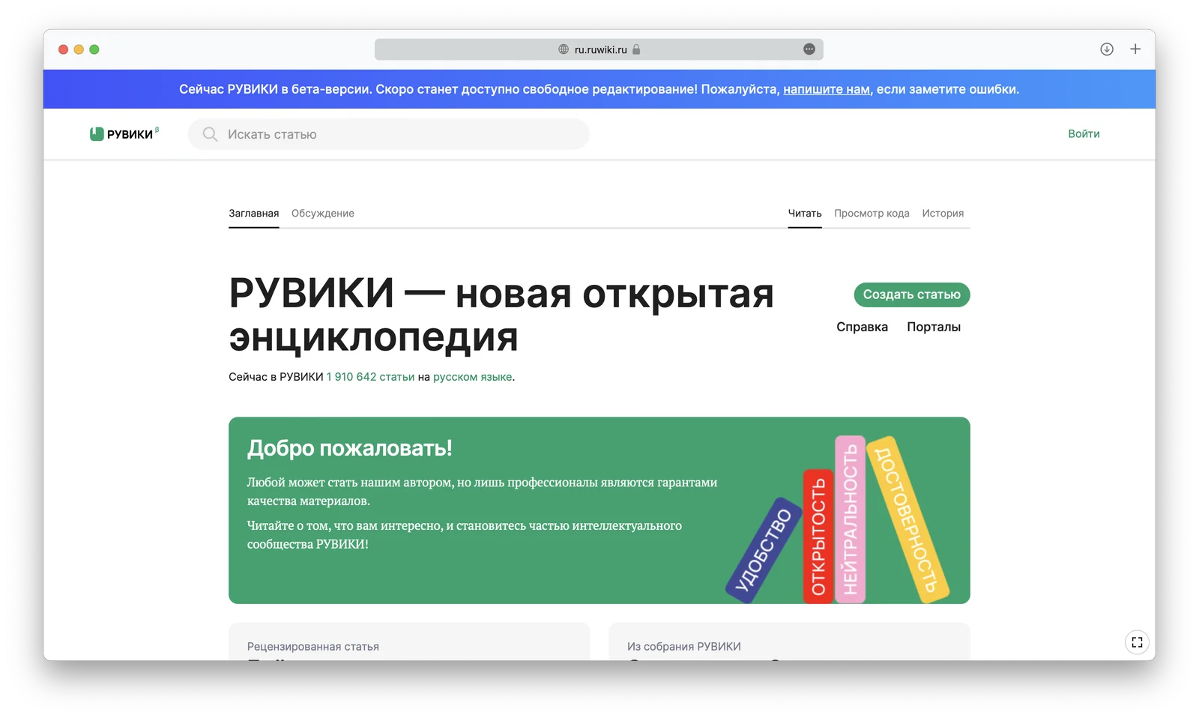Click the РУВИКИ logo icon
Image resolution: width=1199 pixels, height=718 pixels.
tap(97, 134)
